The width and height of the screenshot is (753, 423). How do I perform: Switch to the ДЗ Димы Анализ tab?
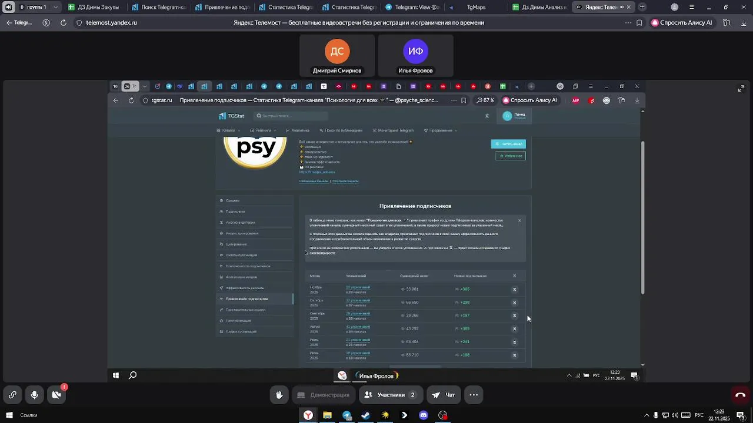point(539,7)
